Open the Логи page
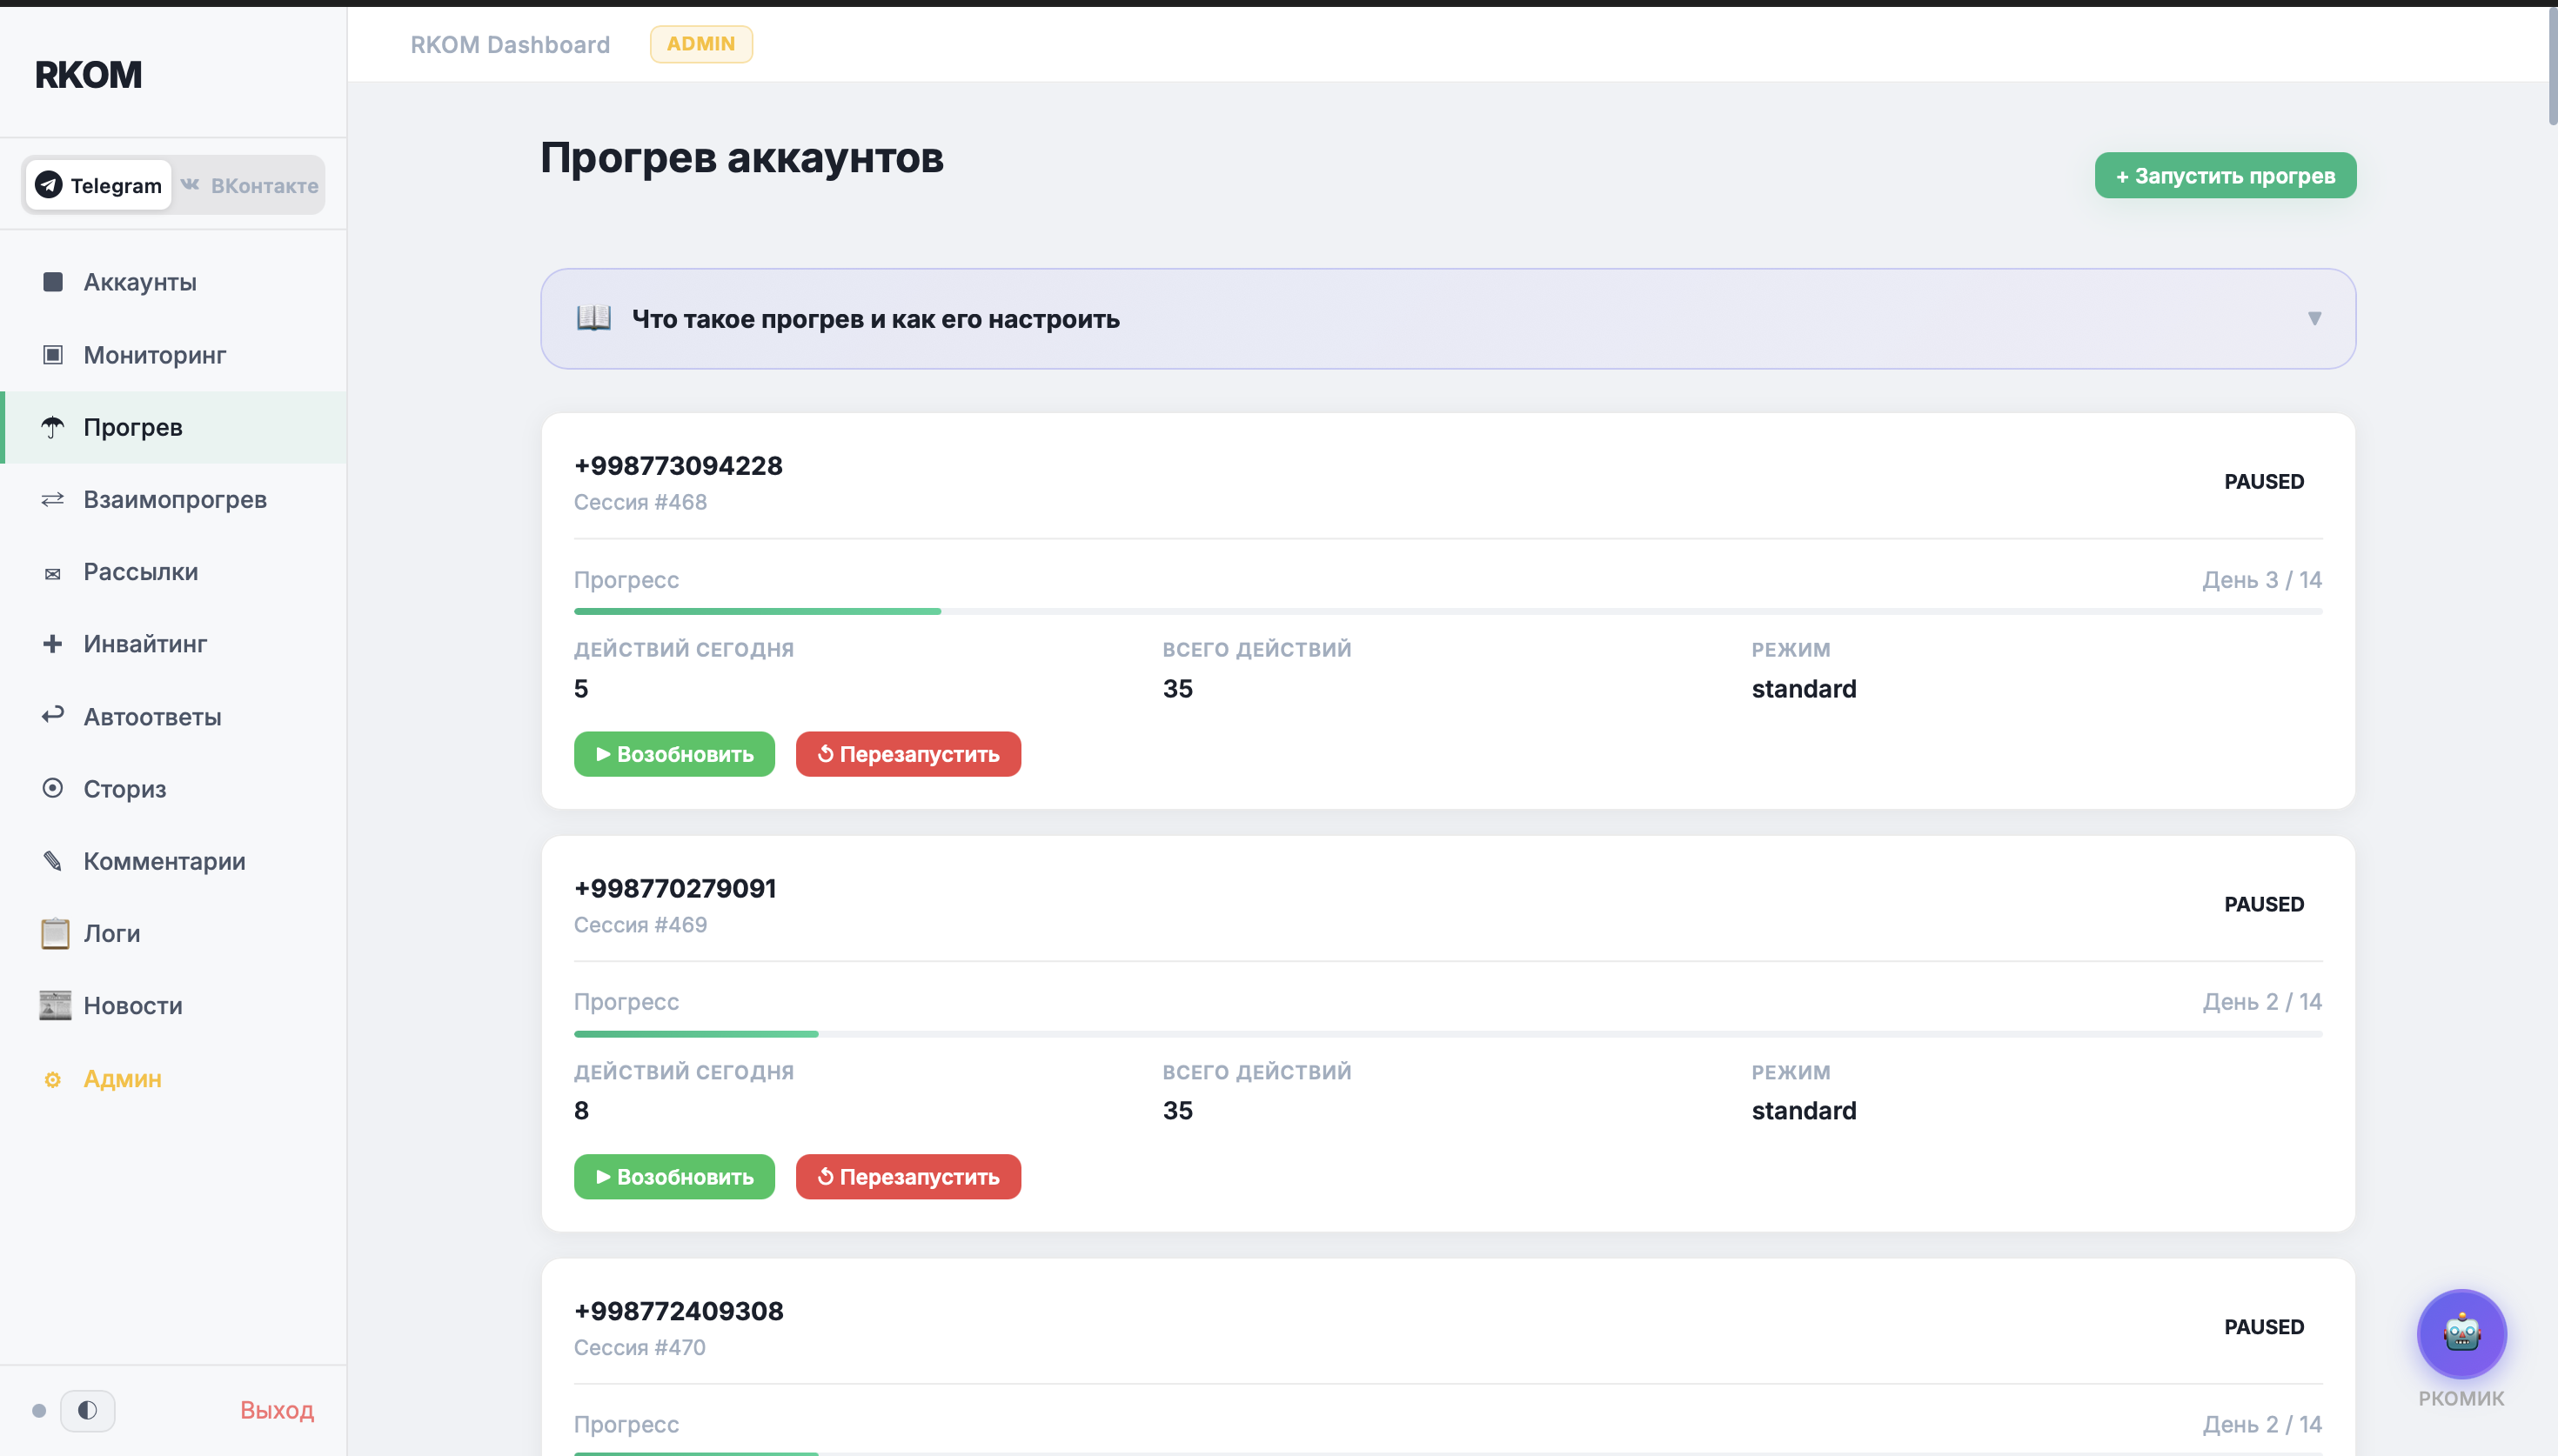Viewport: 2558px width, 1456px height. click(174, 933)
